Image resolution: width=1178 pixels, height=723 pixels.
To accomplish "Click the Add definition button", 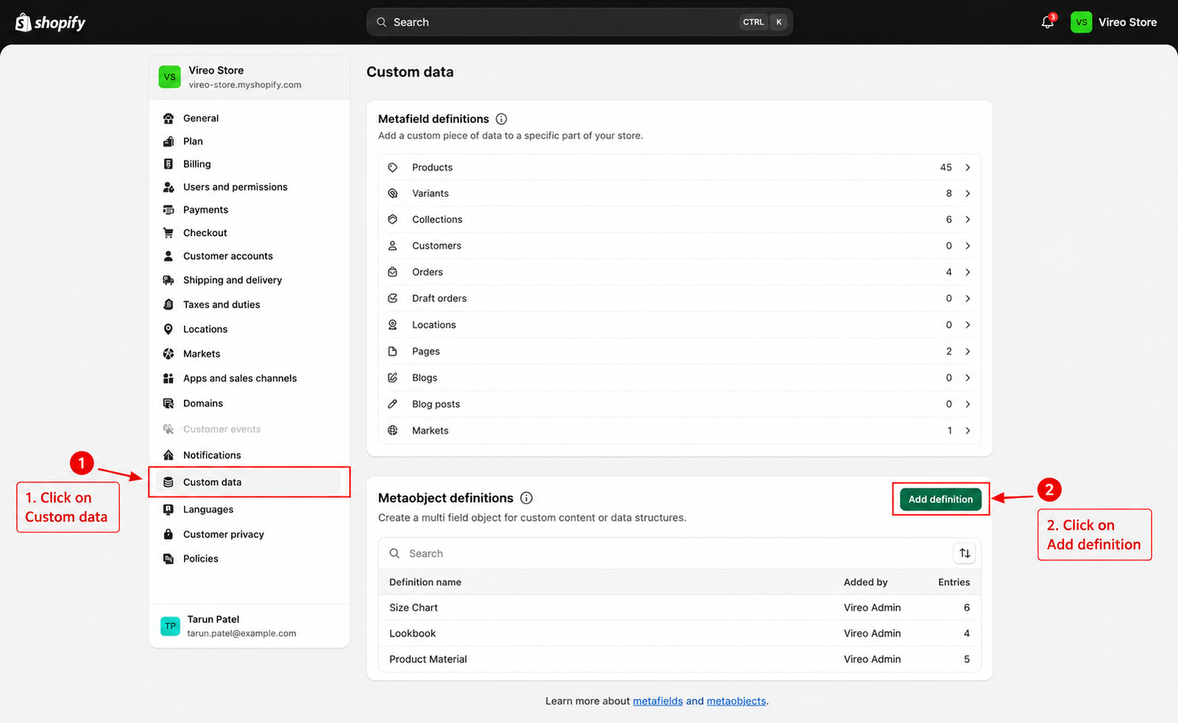I will (x=940, y=499).
